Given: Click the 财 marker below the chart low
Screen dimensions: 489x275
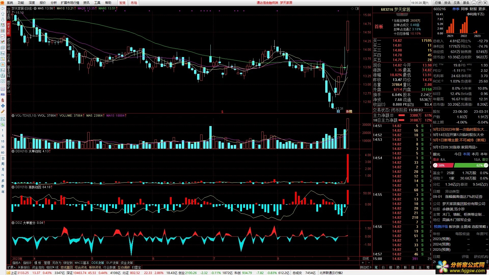Looking at the screenshot, I should click(x=338, y=112).
